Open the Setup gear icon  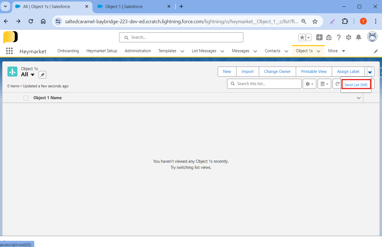pos(349,37)
